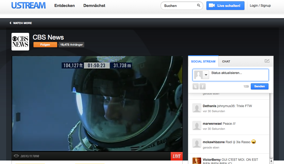Viewport: 284px width, 164px height.
Task: Open the CBS News channel title
Action: (x=48, y=37)
